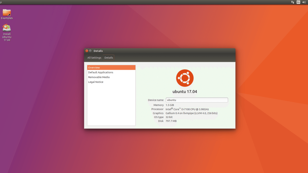This screenshot has width=308, height=173.
Task: Click the ubuntu 17.04 version heading
Action: [x=185, y=91]
